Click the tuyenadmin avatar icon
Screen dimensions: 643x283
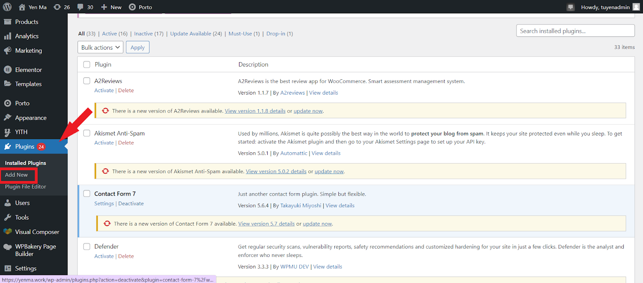(x=636, y=7)
